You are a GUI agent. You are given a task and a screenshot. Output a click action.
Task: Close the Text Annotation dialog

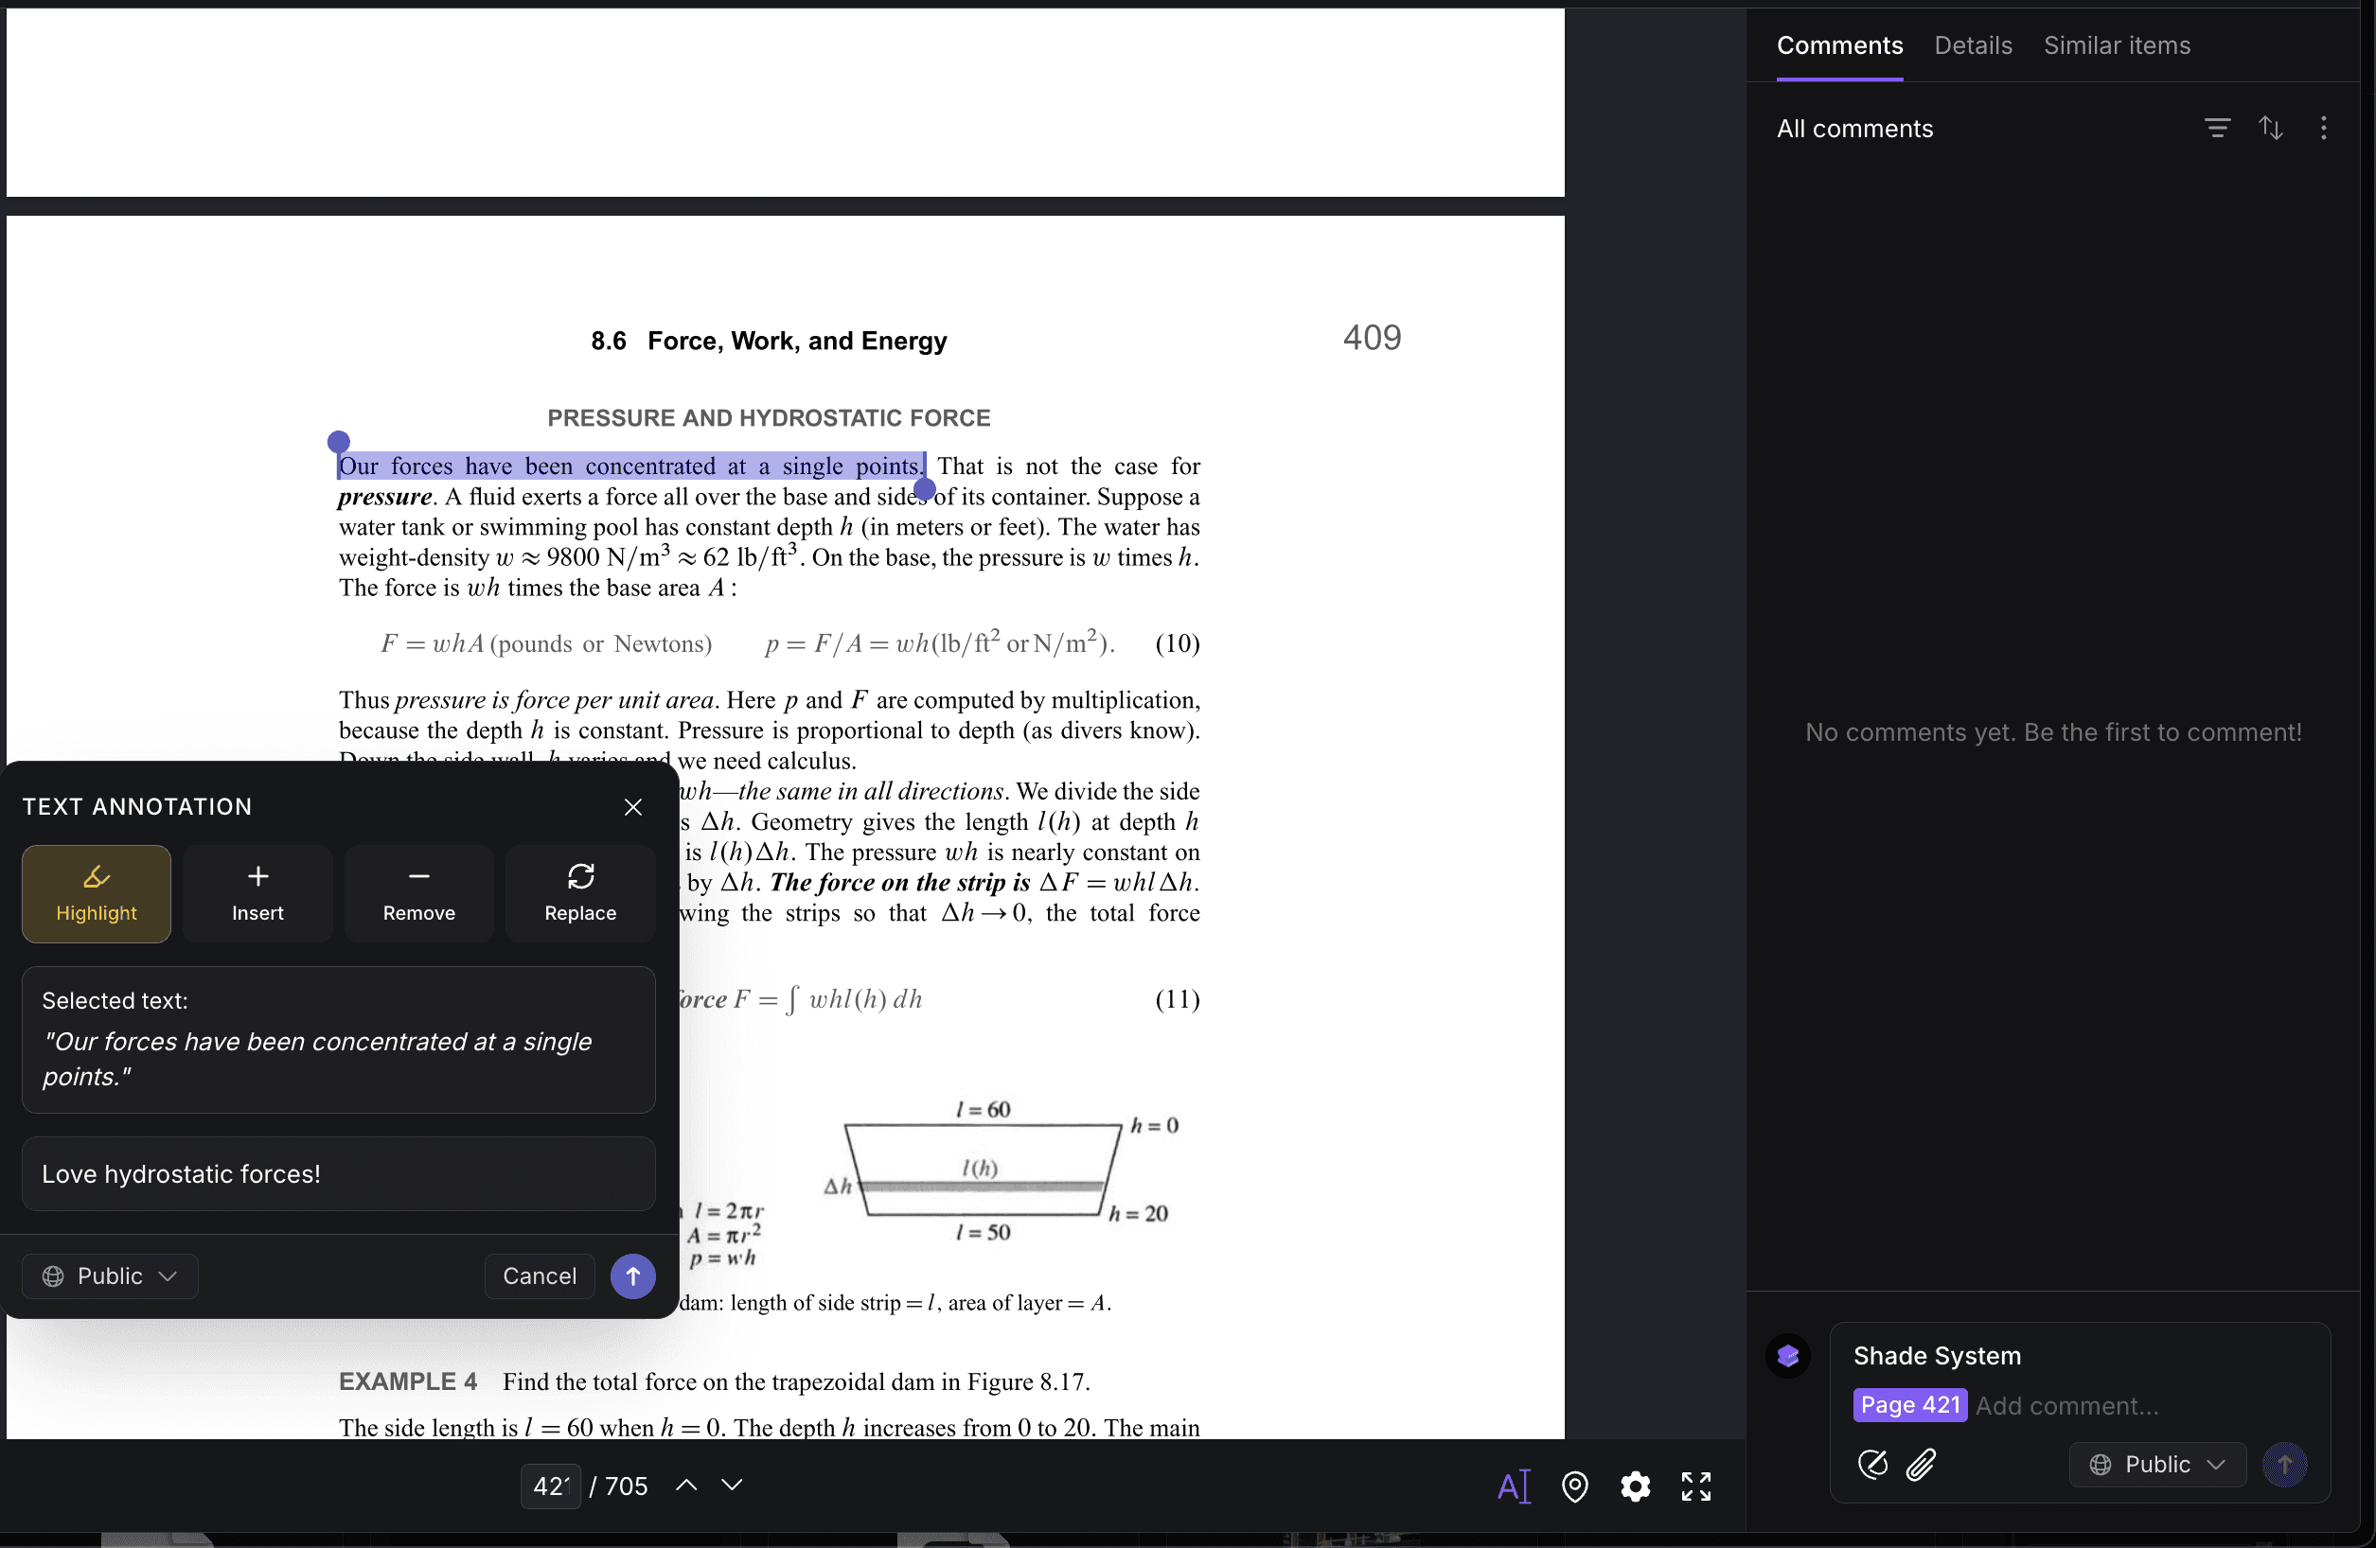633,806
